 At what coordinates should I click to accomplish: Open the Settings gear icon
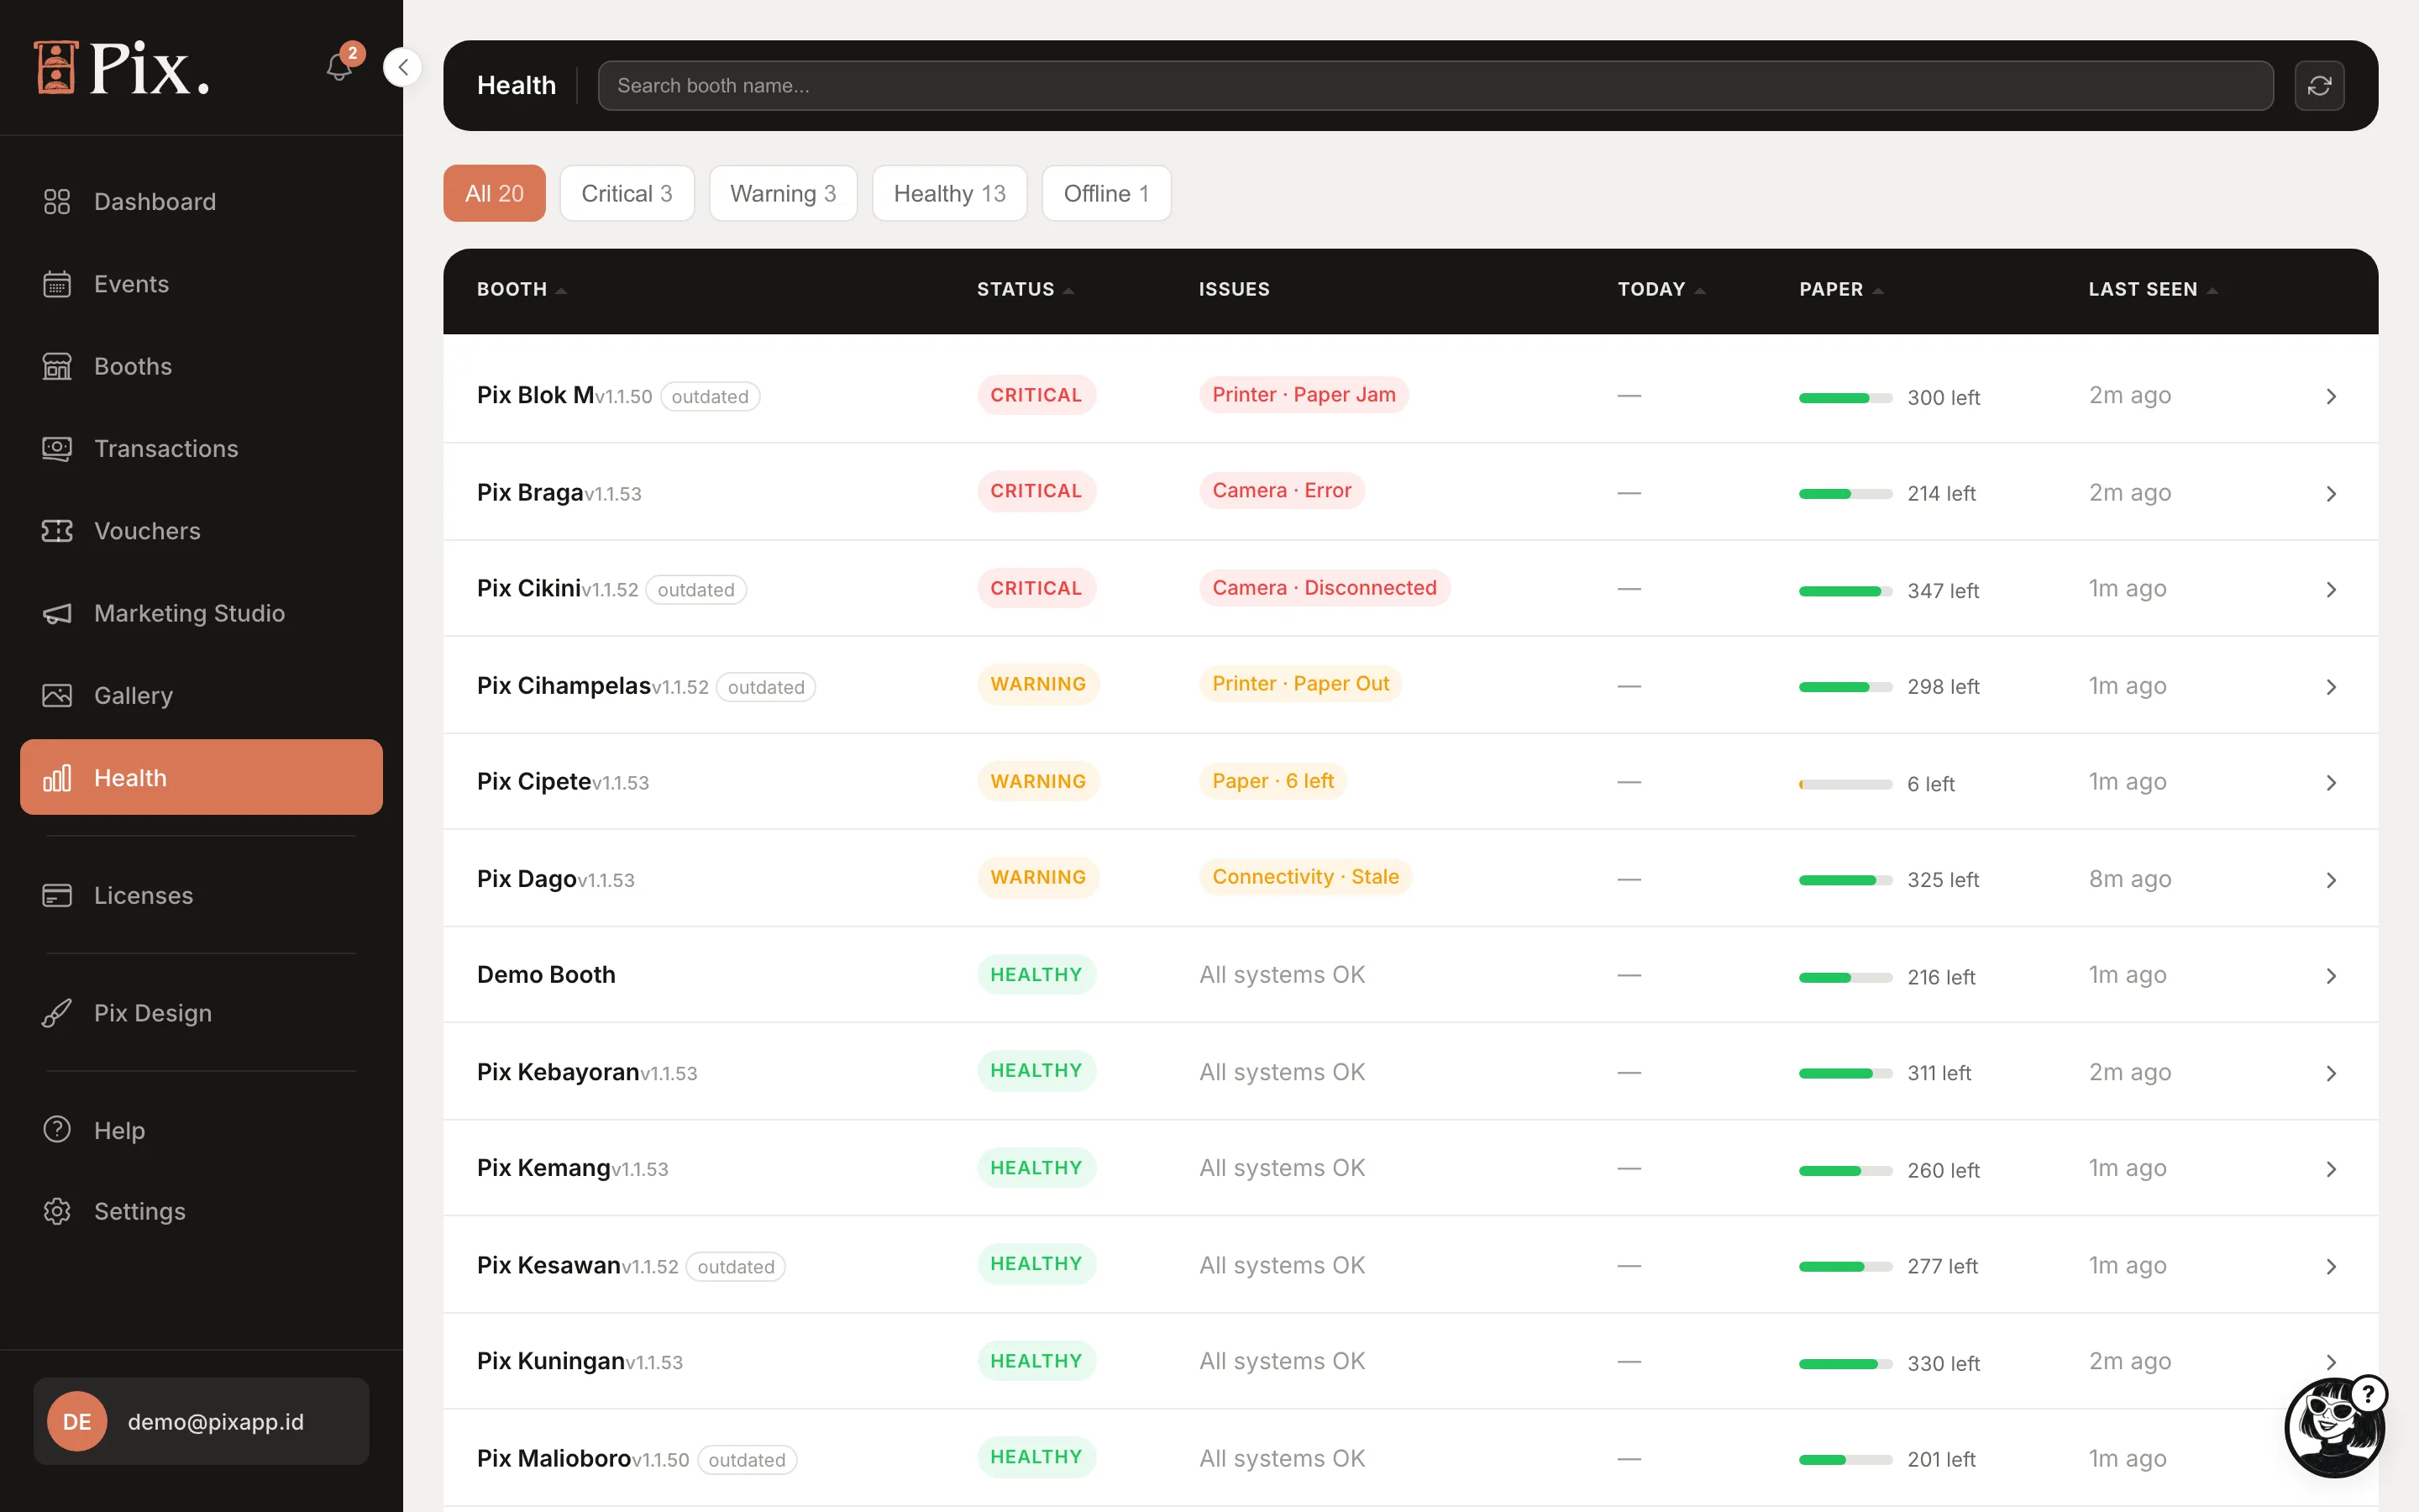(57, 1211)
